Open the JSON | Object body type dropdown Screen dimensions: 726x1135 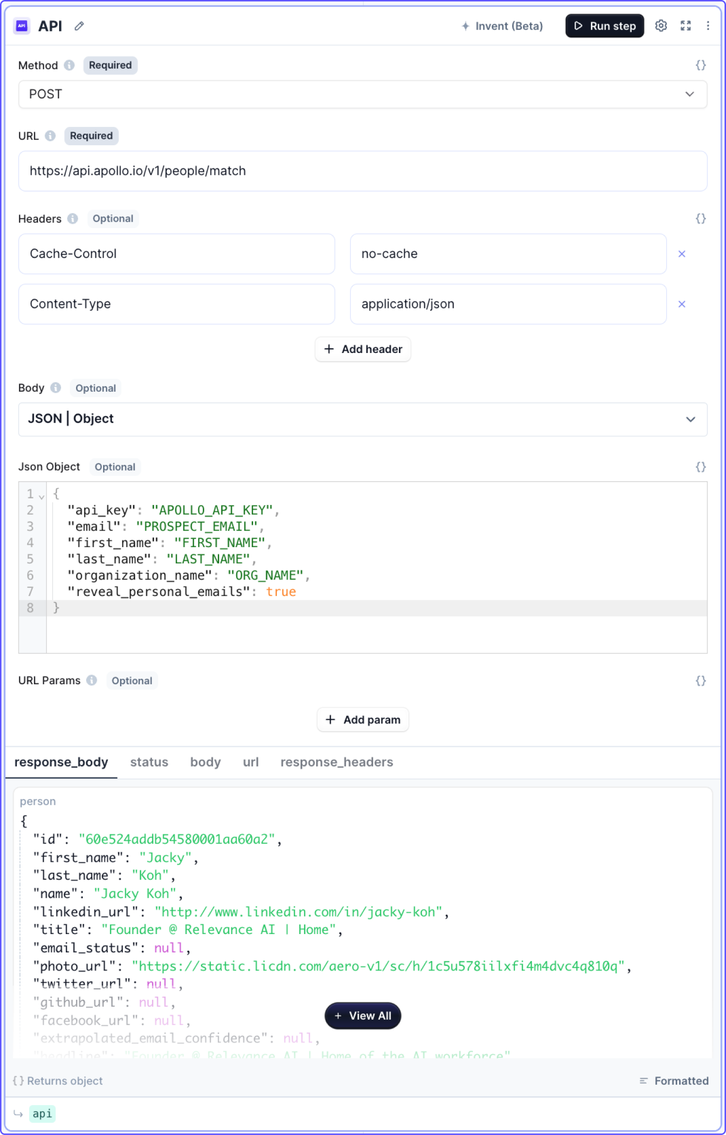coord(363,419)
